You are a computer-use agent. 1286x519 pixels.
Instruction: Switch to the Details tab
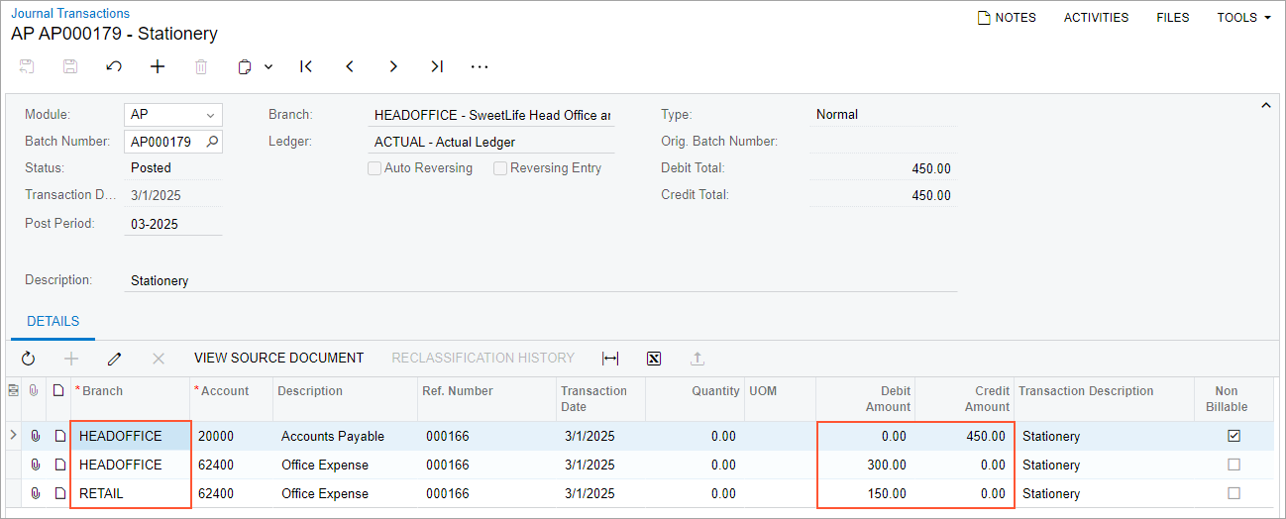(x=54, y=322)
